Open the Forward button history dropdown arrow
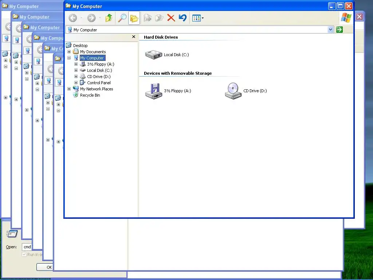The height and width of the screenshot is (280, 373). pos(100,18)
